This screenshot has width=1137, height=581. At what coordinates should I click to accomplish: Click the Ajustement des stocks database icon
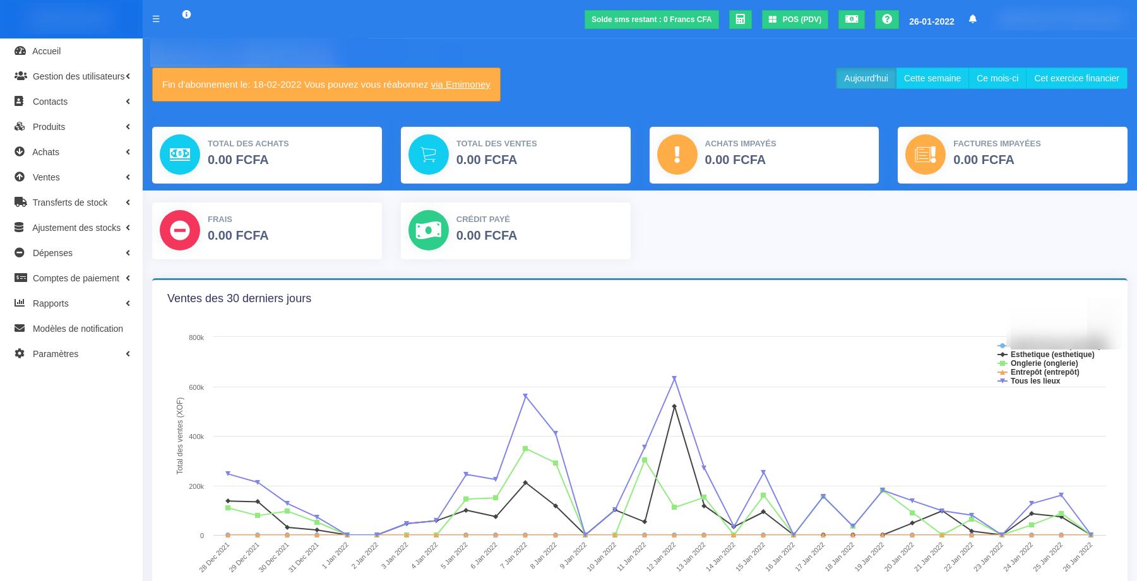[19, 227]
